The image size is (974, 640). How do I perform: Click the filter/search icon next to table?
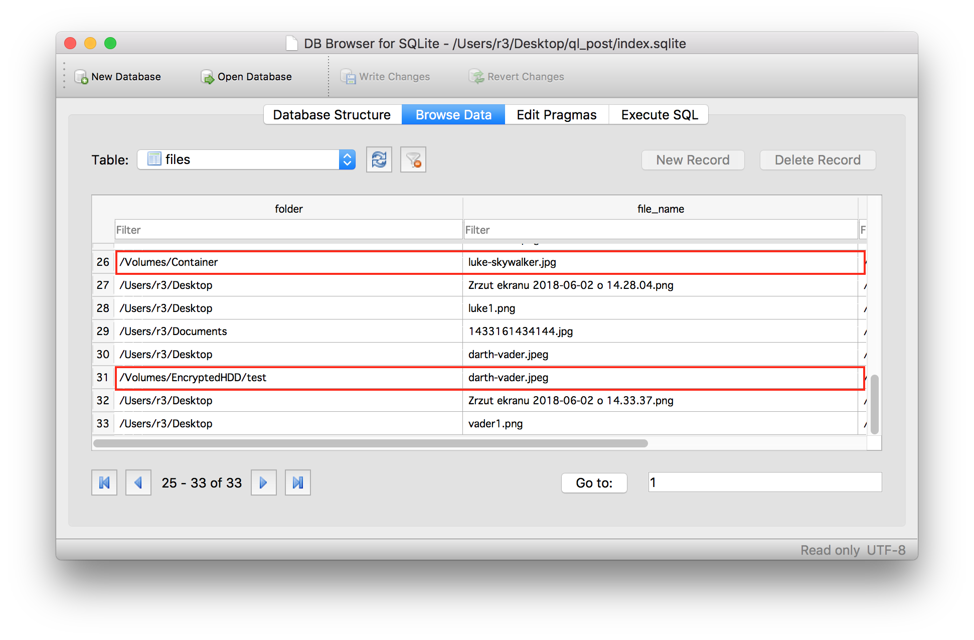(x=412, y=159)
